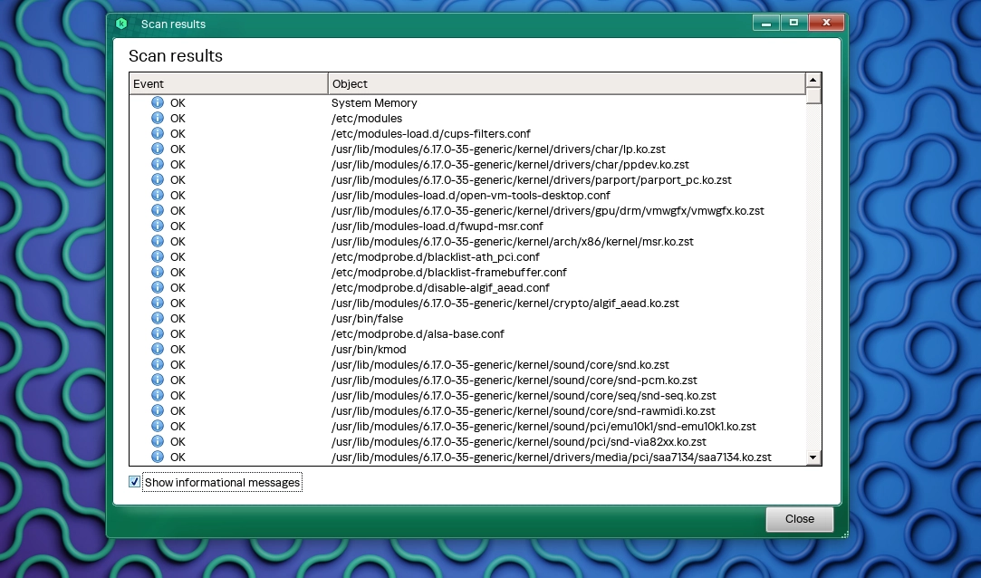The width and height of the screenshot is (981, 578).
Task: Minimize the Scan results window
Action: click(x=766, y=24)
